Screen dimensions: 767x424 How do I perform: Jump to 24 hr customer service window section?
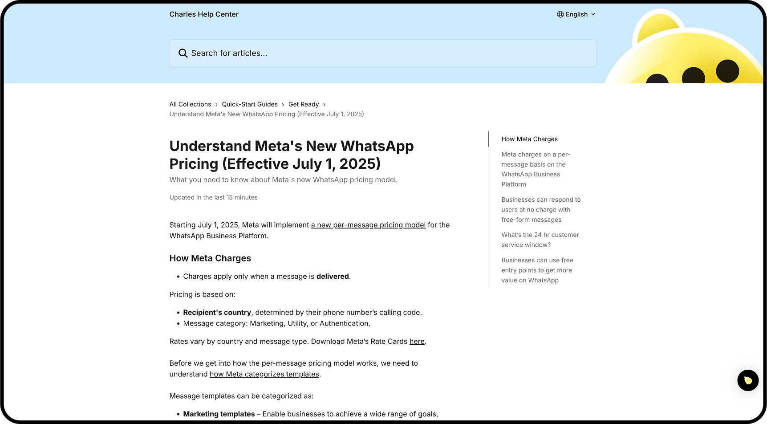pyautogui.click(x=540, y=240)
